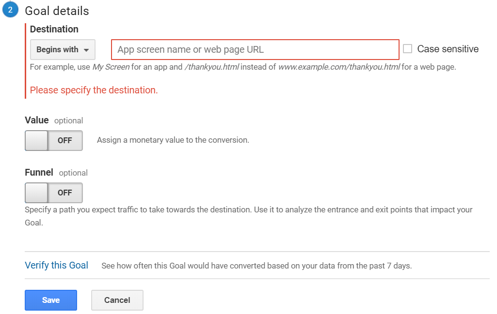Open the Begins with match type dropdown
Viewport: 497px width, 314px height.
point(63,50)
